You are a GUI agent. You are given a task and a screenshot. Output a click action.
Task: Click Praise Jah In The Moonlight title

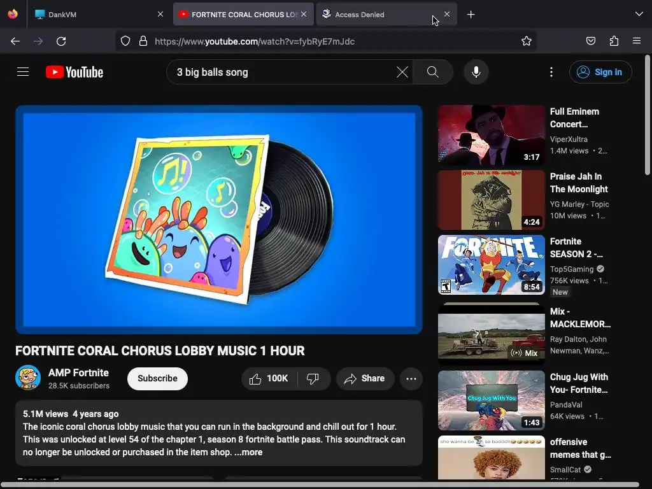point(579,183)
